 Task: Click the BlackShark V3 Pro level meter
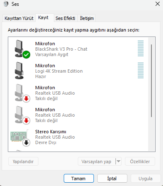[141, 48]
